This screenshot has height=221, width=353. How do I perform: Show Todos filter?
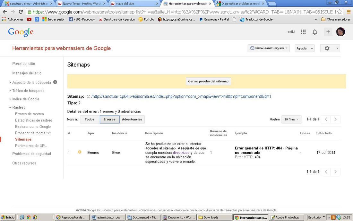(90, 119)
